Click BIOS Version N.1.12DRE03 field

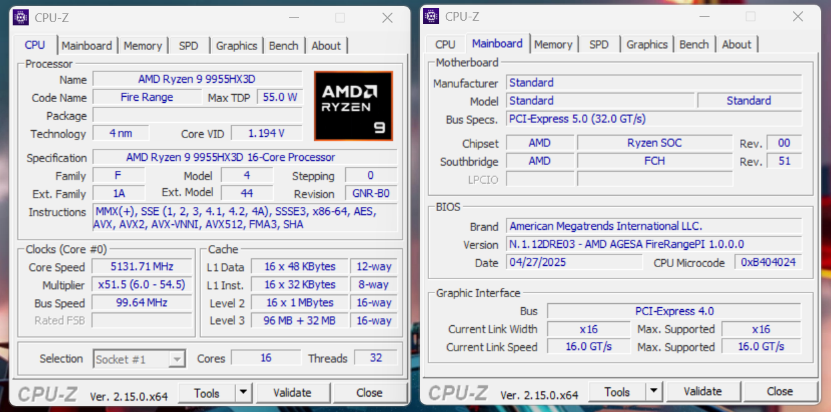(654, 244)
